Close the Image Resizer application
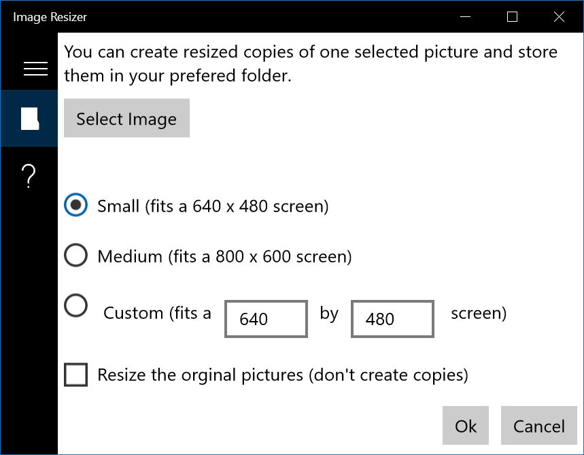The image size is (584, 455). (x=559, y=16)
